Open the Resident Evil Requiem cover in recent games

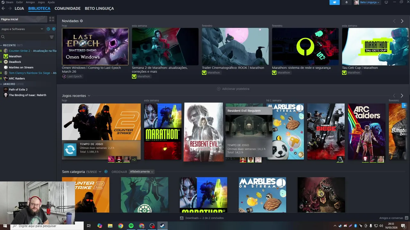(203, 132)
